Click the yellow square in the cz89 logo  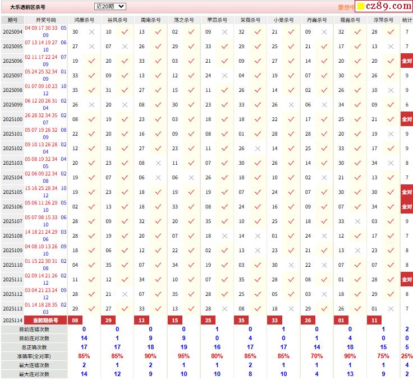click(361, 7)
